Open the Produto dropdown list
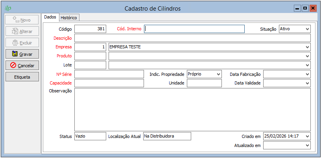321x158 pixels. tap(307, 56)
